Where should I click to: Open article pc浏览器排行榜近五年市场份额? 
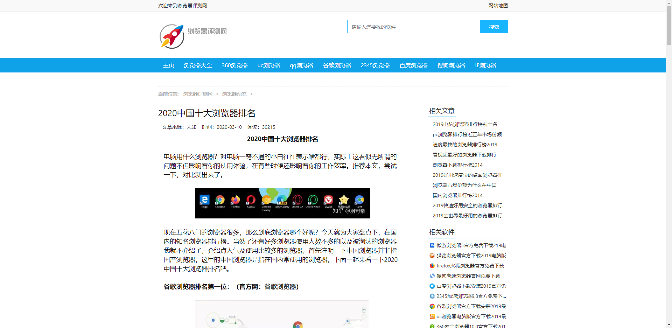[x=467, y=134]
